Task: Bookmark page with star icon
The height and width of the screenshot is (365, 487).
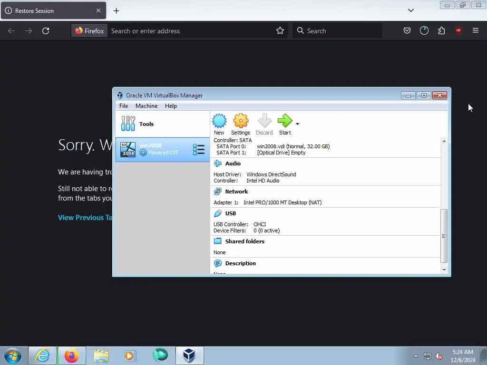Action: pos(280,31)
